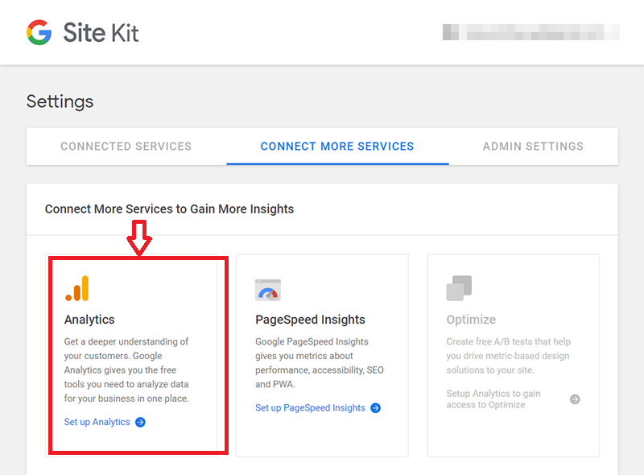Click Setup Analytics to gain access to Optimize text
Screen dimensions: 644x475
493,399
